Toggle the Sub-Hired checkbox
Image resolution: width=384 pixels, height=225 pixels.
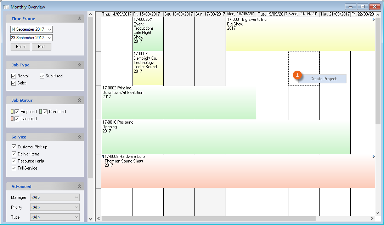pos(42,76)
